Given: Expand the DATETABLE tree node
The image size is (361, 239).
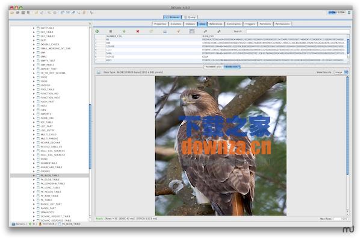Looking at the screenshot, I should (x=34, y=28).
